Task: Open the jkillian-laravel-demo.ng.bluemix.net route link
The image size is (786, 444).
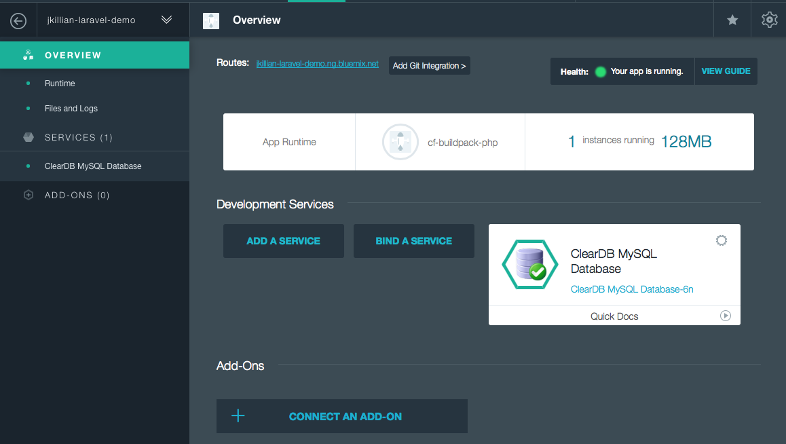Action: [317, 64]
